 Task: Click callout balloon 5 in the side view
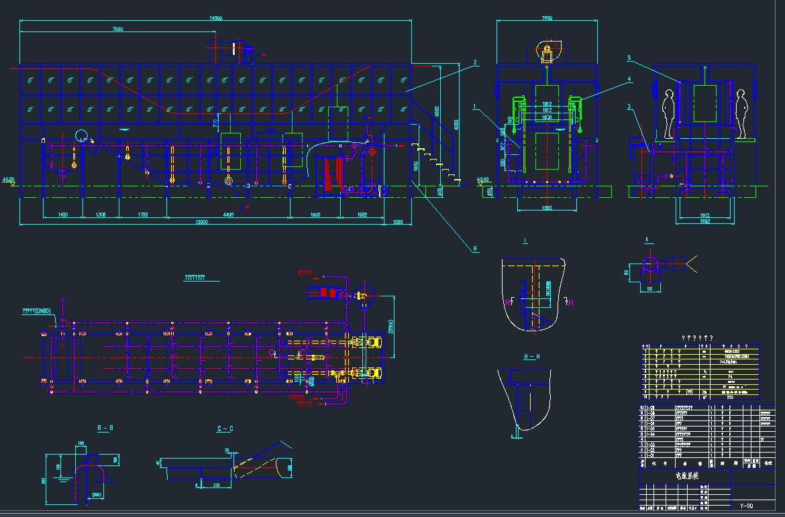click(x=629, y=57)
